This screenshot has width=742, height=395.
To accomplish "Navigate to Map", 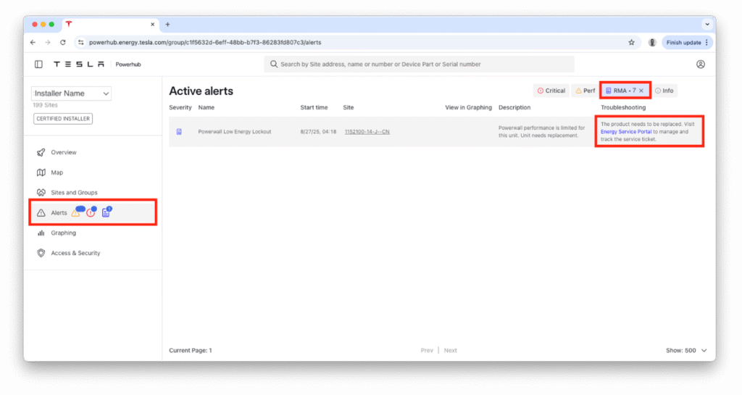I will coord(57,172).
